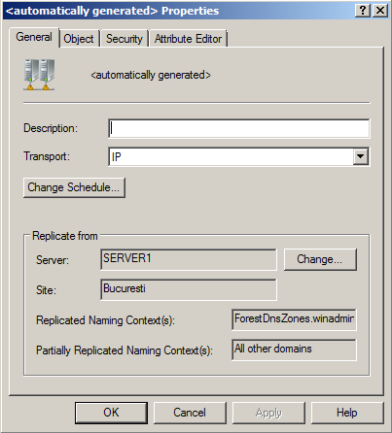This screenshot has height=433, width=392.
Task: Cancel the Properties dialog
Action: (x=190, y=413)
